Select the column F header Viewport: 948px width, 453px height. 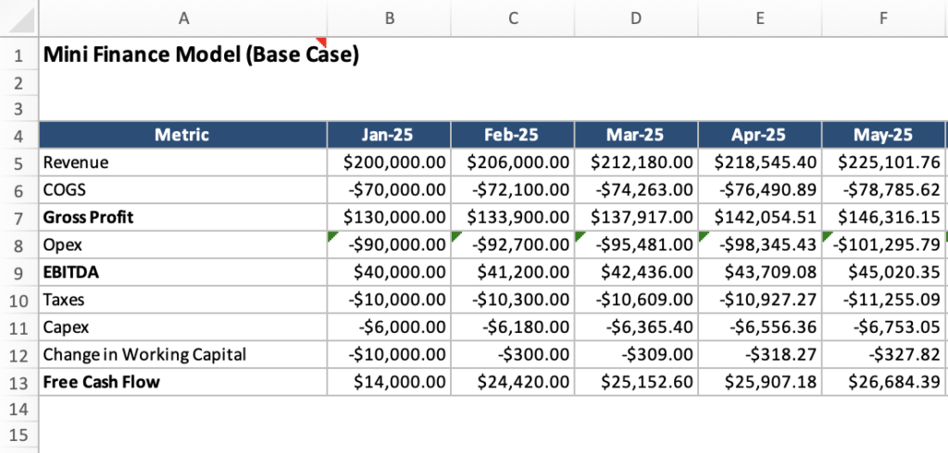tap(883, 17)
